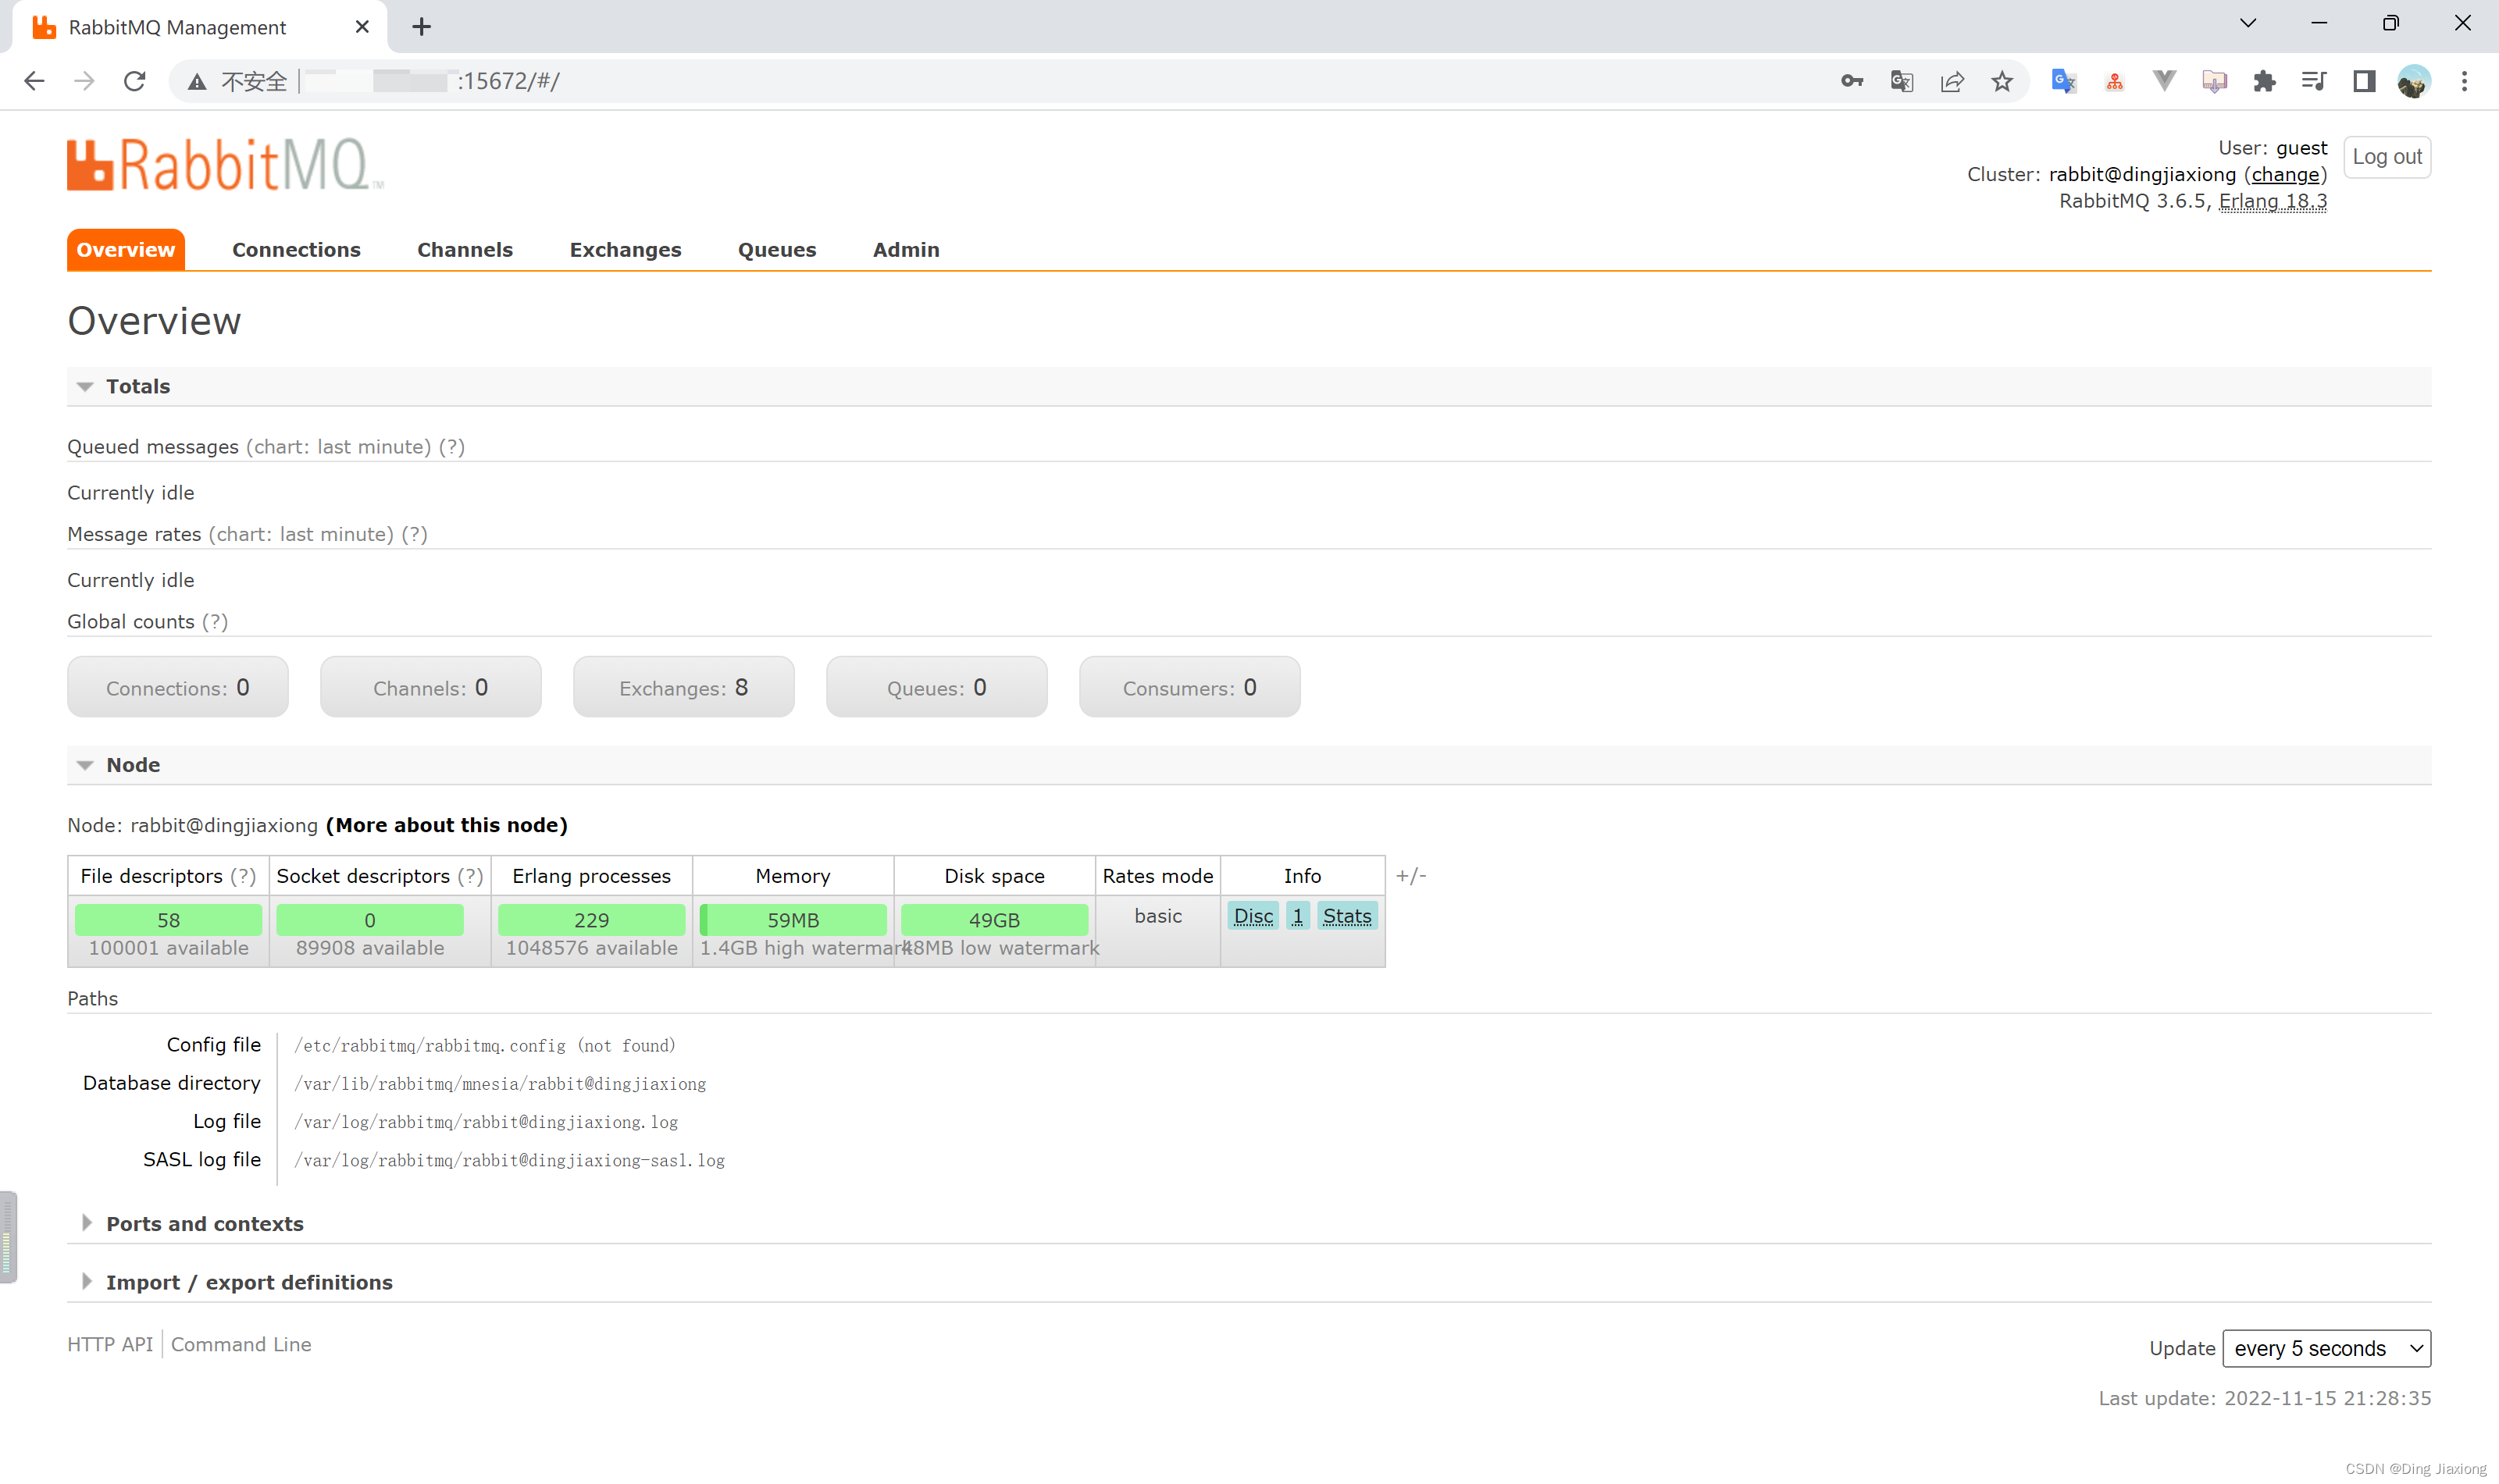The height and width of the screenshot is (1484, 2499).
Task: Reload the RabbitMQ page
Action: [134, 81]
